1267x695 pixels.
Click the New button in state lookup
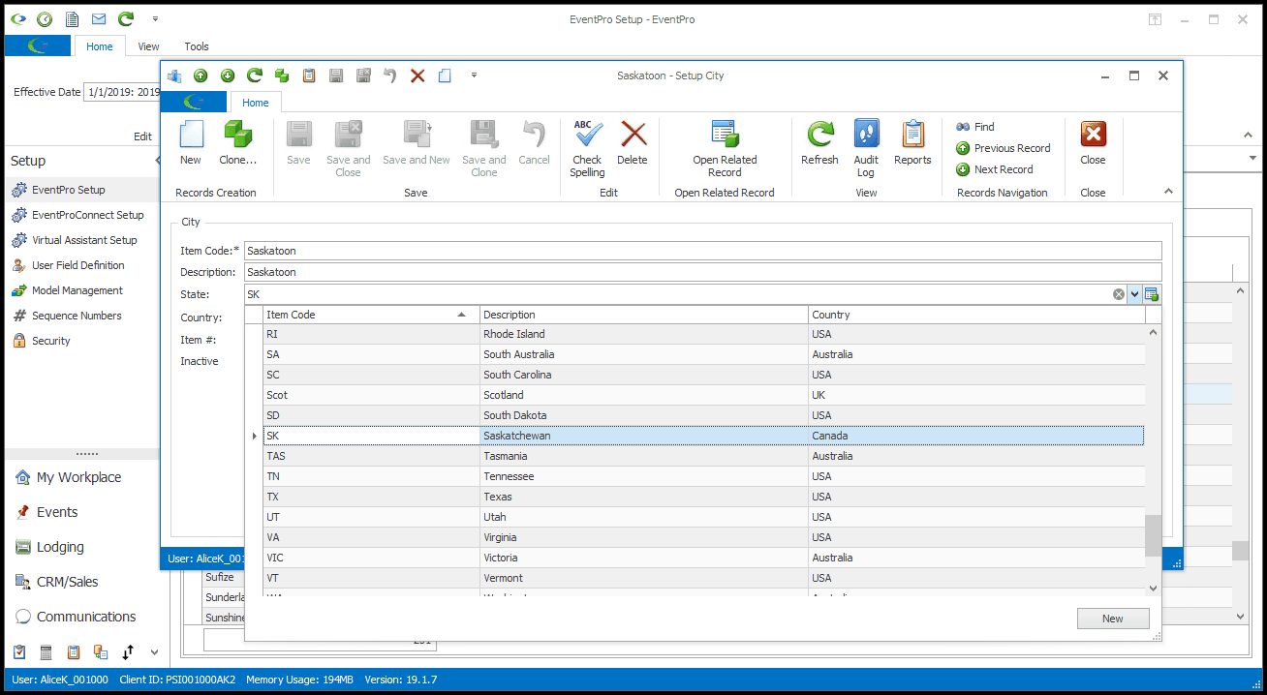pos(1113,619)
